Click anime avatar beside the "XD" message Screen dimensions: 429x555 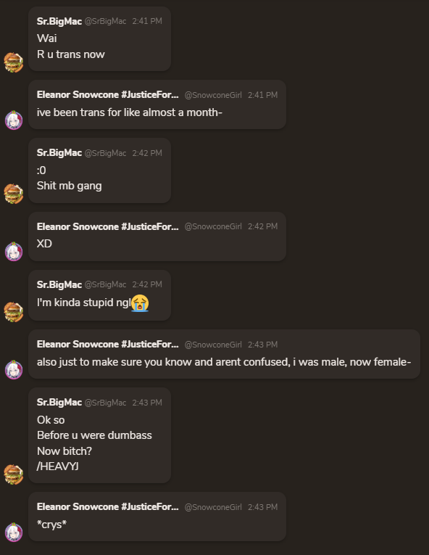point(14,252)
